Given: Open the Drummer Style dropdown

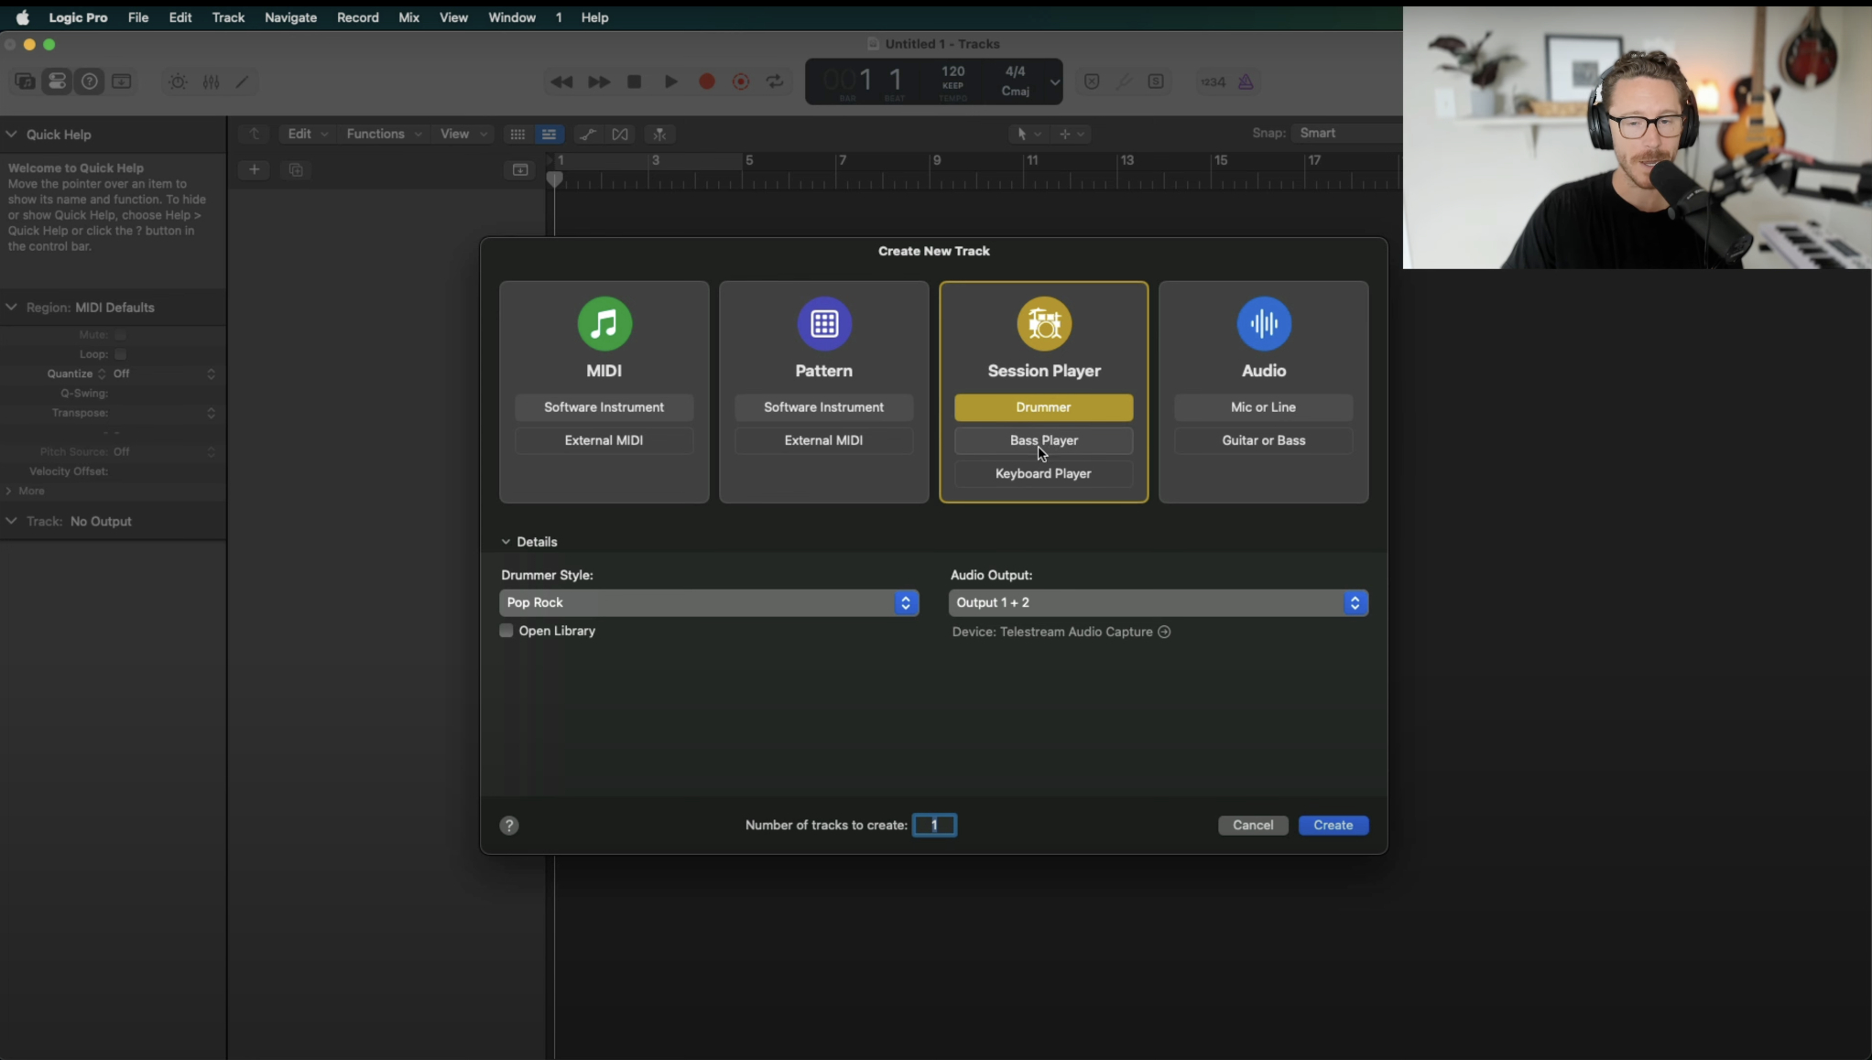Looking at the screenshot, I should pyautogui.click(x=709, y=602).
